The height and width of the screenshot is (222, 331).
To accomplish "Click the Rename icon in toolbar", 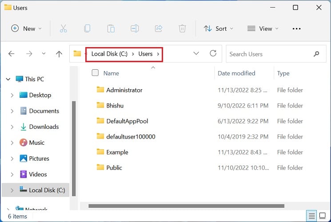I will click(135, 28).
